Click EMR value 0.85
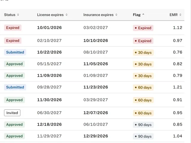Image resolution: width=191 pixels, height=143 pixels. tap(178, 125)
